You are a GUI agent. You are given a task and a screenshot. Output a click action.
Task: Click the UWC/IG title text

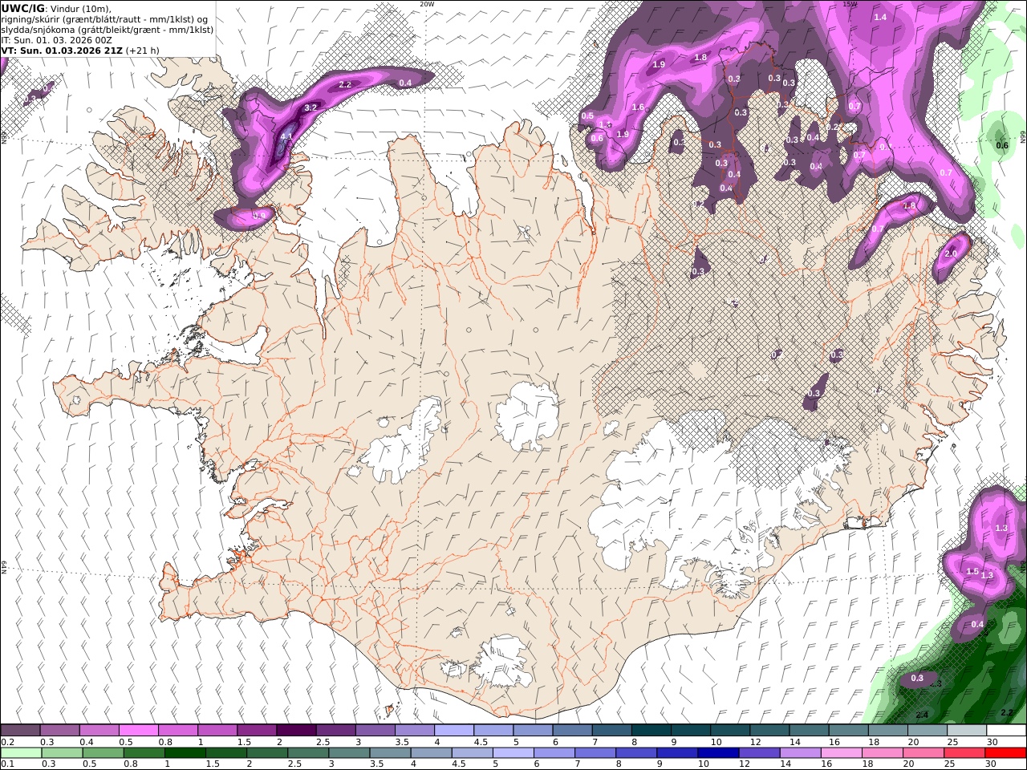pos(23,8)
